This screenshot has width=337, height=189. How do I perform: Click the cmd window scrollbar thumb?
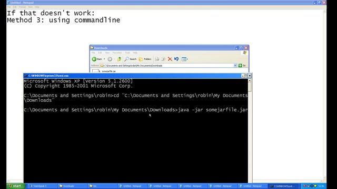coord(250,87)
